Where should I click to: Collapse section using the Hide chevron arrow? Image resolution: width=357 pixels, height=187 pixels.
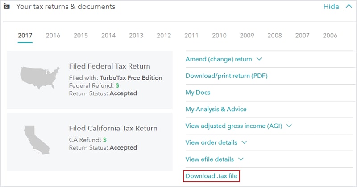(x=349, y=6)
